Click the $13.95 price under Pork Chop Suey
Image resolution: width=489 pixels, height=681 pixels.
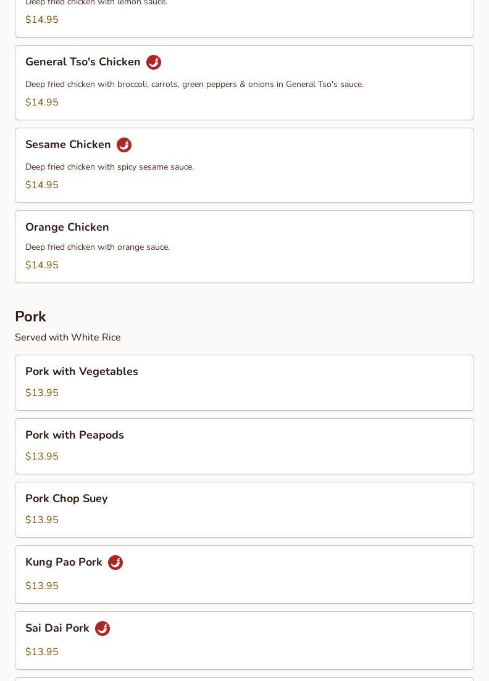42,520
